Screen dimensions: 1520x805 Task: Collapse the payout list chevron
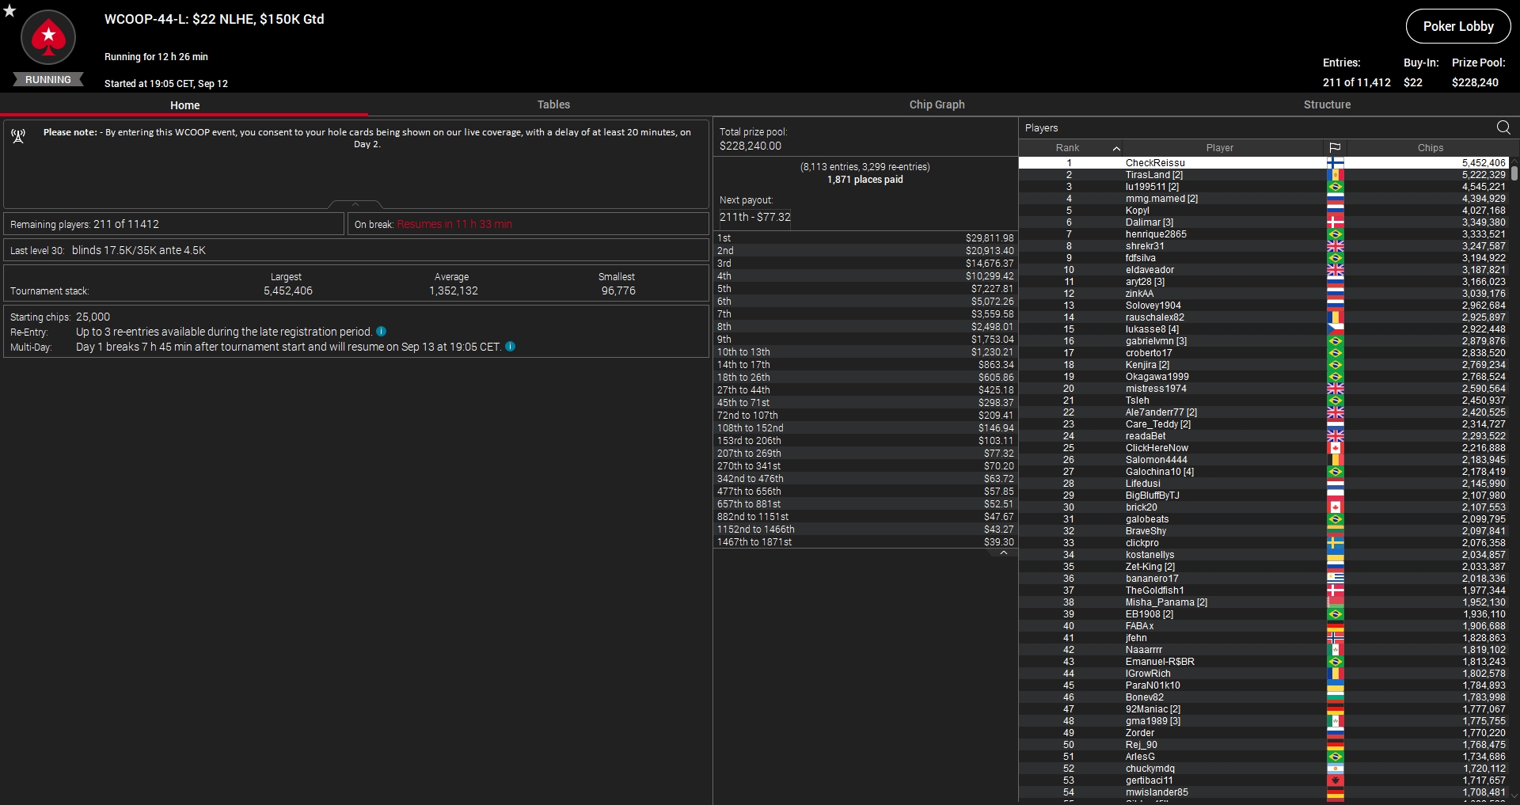tap(1004, 553)
